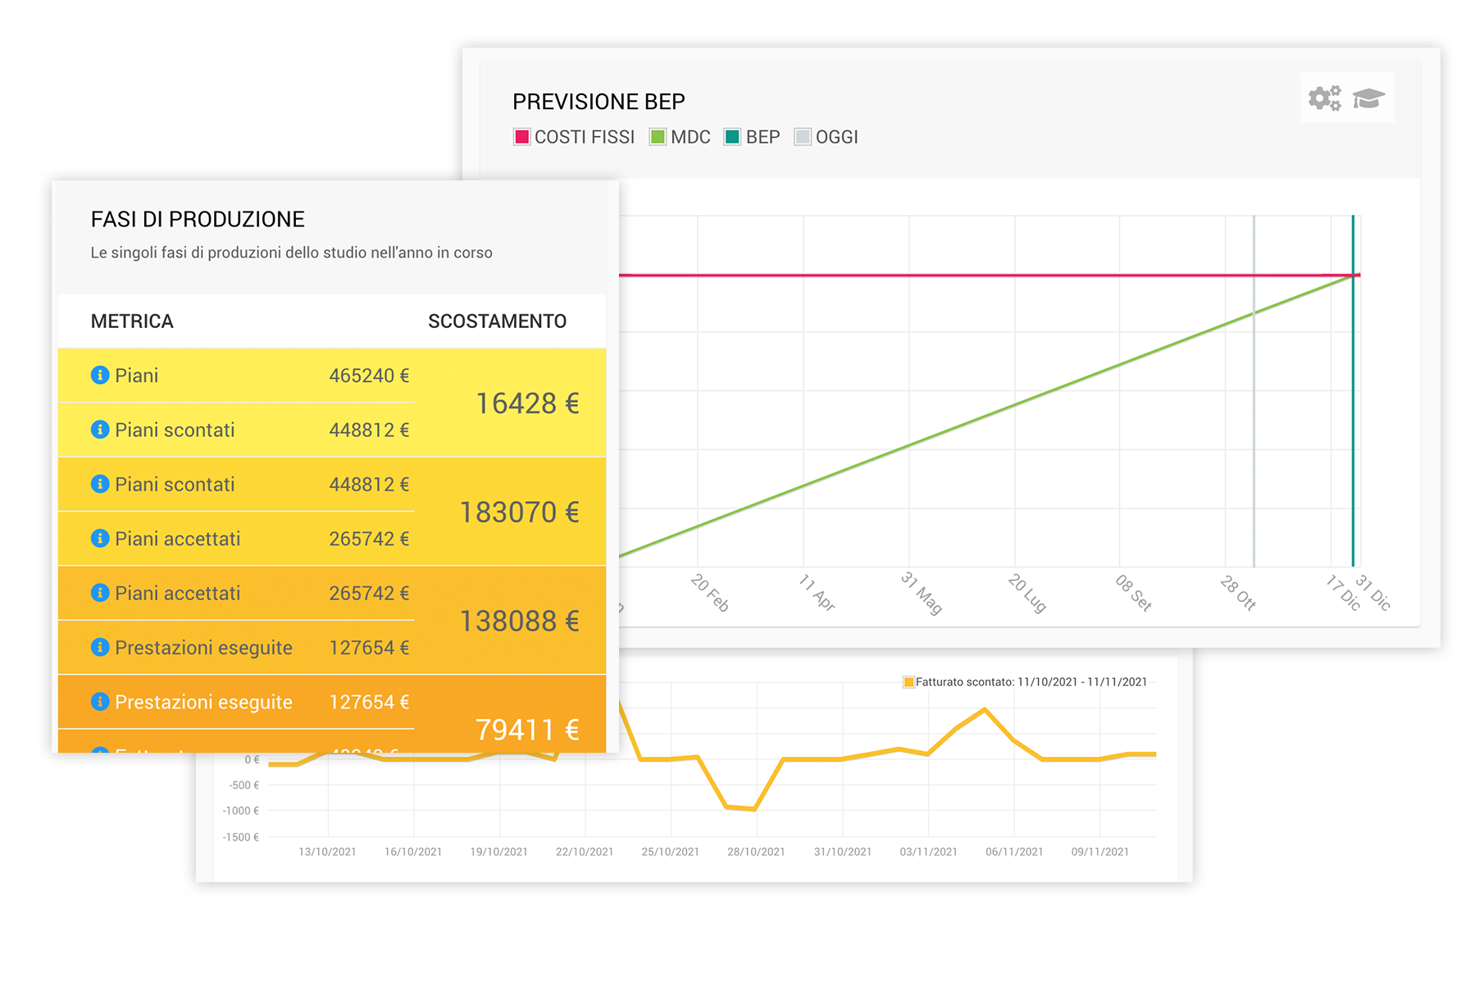Click info icon for Prestazioni eseguite in amber row
Viewport: 1484px width, 989px height.
point(100,647)
